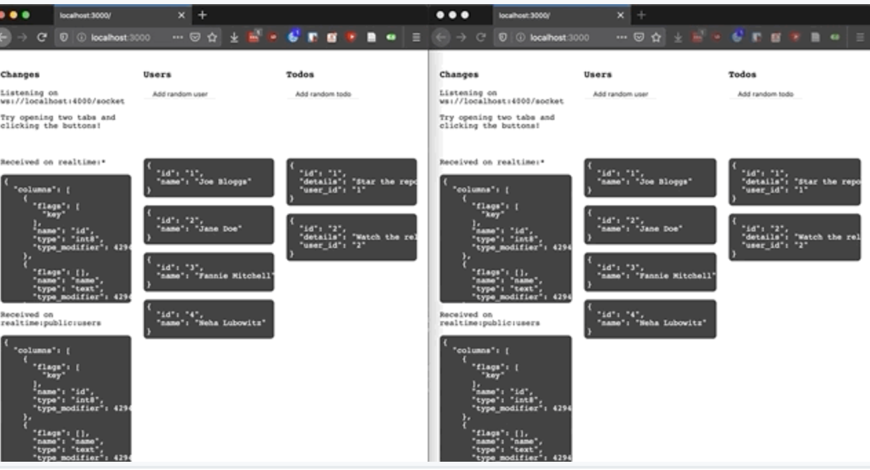The image size is (870, 470).
Task: Reload the page in the left browser window
Action: coord(41,38)
